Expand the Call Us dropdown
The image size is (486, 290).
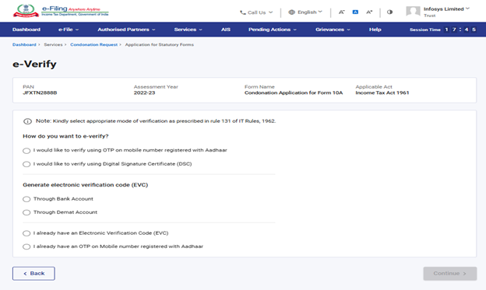[x=270, y=12]
